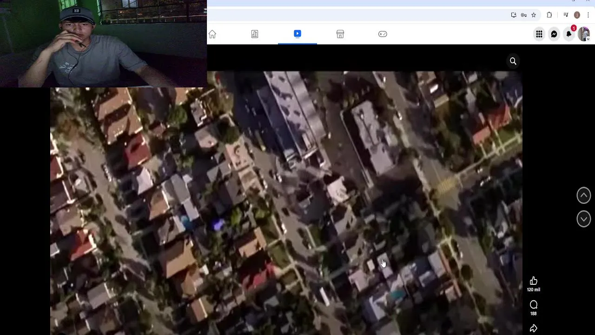Click the 188 comments count
This screenshot has height=335, width=595.
tap(534, 314)
